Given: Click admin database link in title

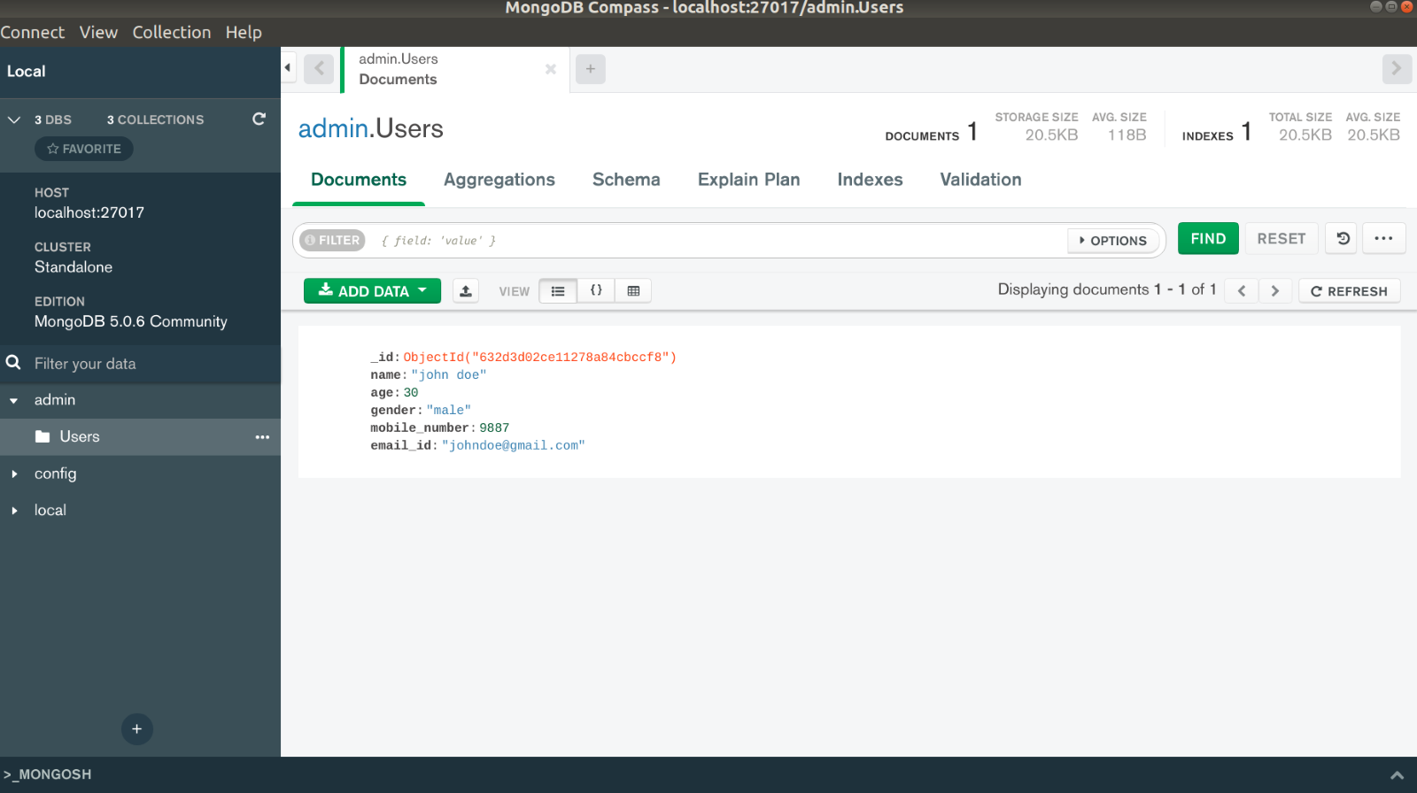Looking at the screenshot, I should point(333,129).
